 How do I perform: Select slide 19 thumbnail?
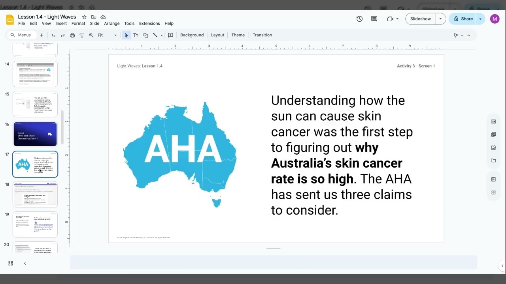point(35,224)
